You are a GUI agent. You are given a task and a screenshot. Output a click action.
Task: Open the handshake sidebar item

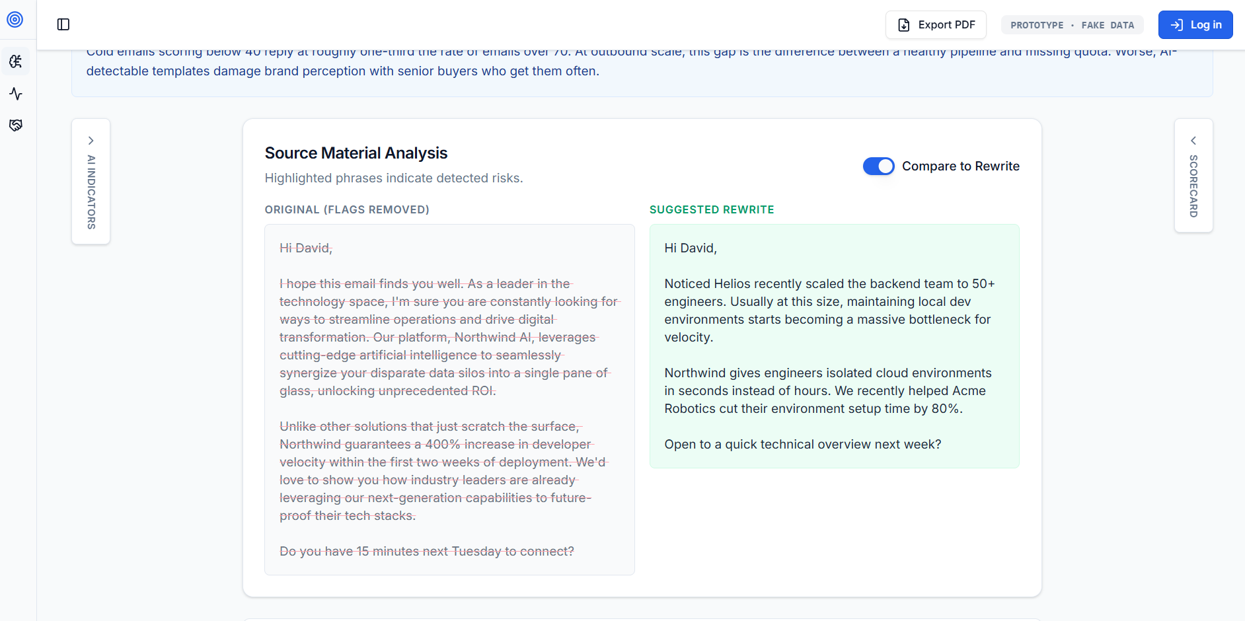16,125
